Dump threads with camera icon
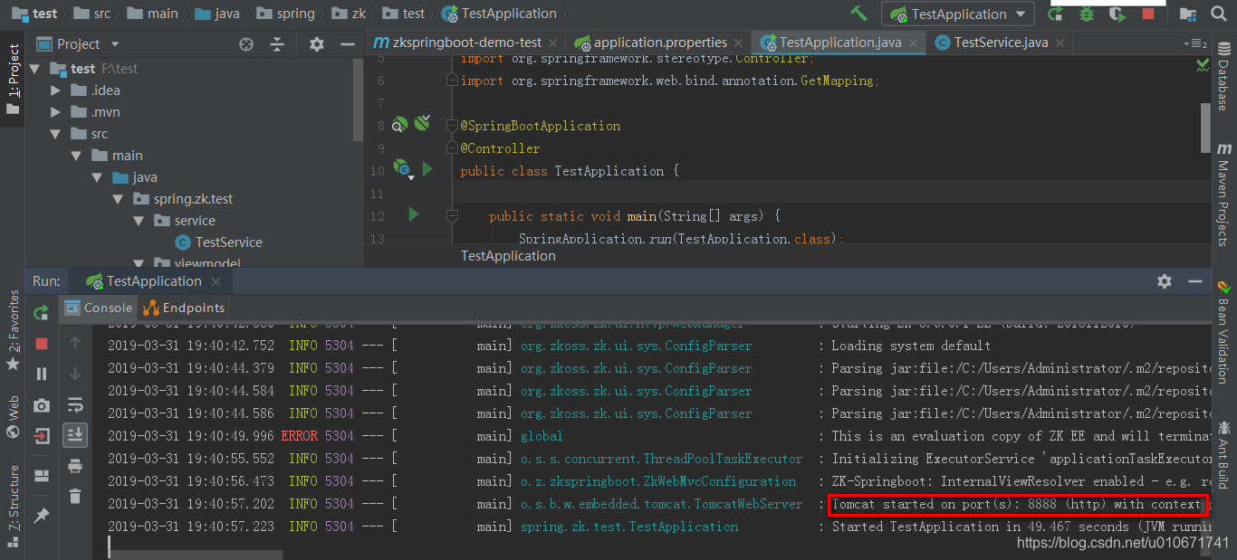Image resolution: width=1237 pixels, height=560 pixels. [x=42, y=405]
